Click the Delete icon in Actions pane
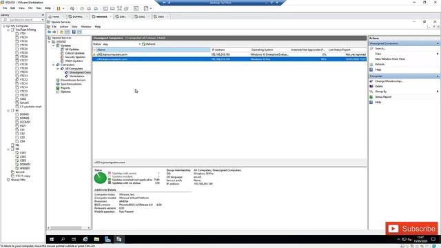Viewport: 441px width, 248px height. 371,86
